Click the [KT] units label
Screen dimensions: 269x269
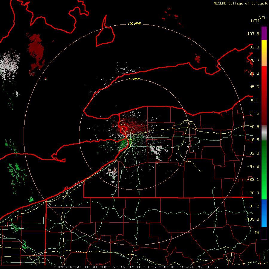[x=255, y=21]
